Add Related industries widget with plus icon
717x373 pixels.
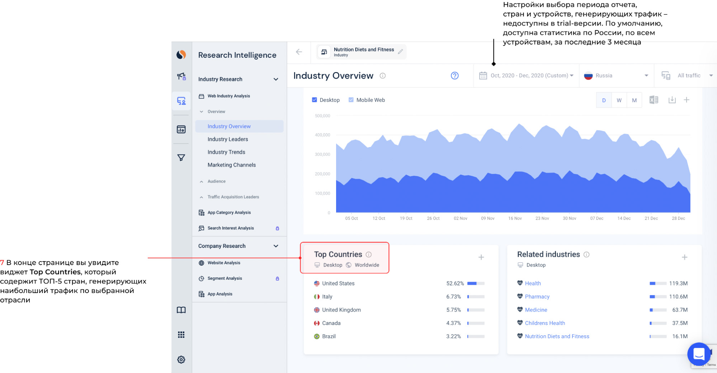[685, 257]
